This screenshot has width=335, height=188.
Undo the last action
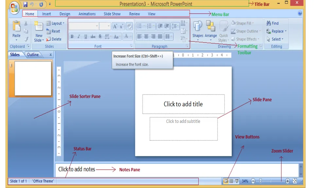32,4
